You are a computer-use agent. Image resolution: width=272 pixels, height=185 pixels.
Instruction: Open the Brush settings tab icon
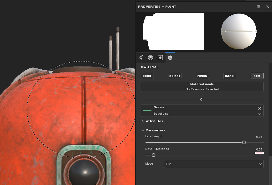pyautogui.click(x=141, y=58)
